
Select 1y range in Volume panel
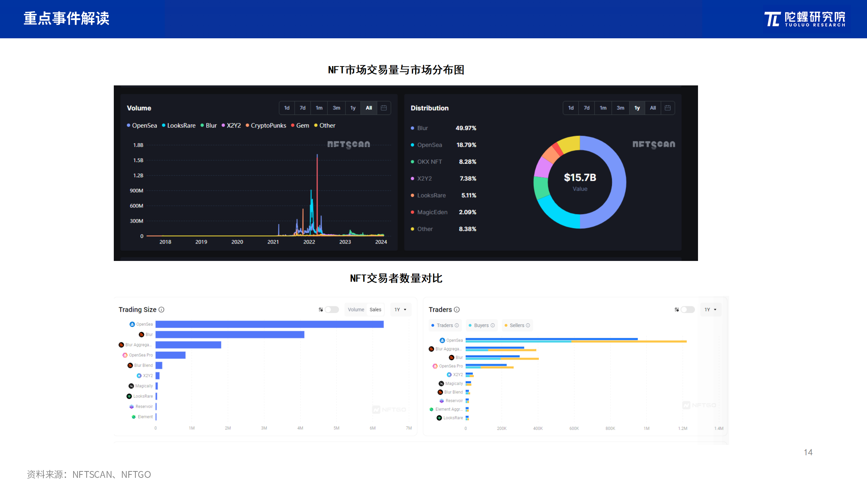(353, 108)
